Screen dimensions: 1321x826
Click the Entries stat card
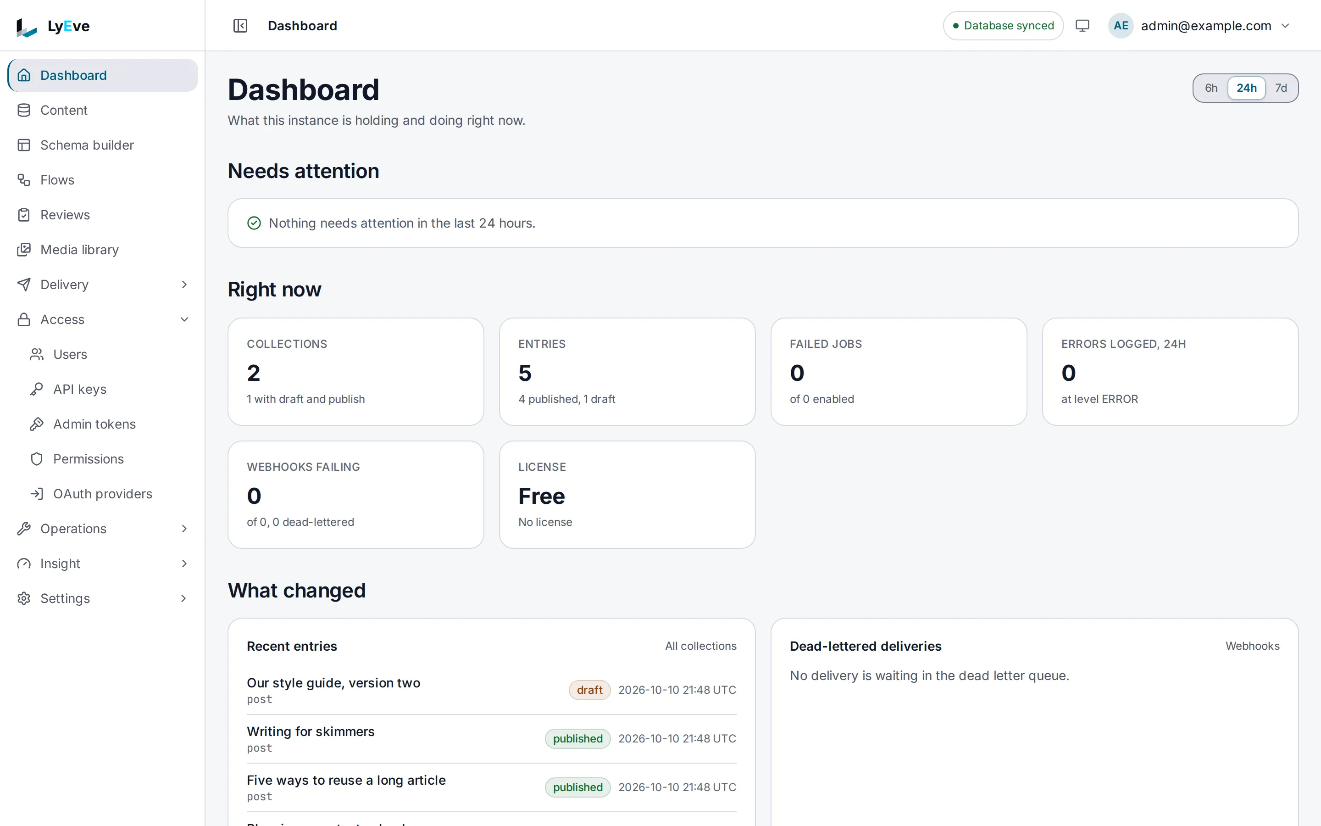coord(627,372)
